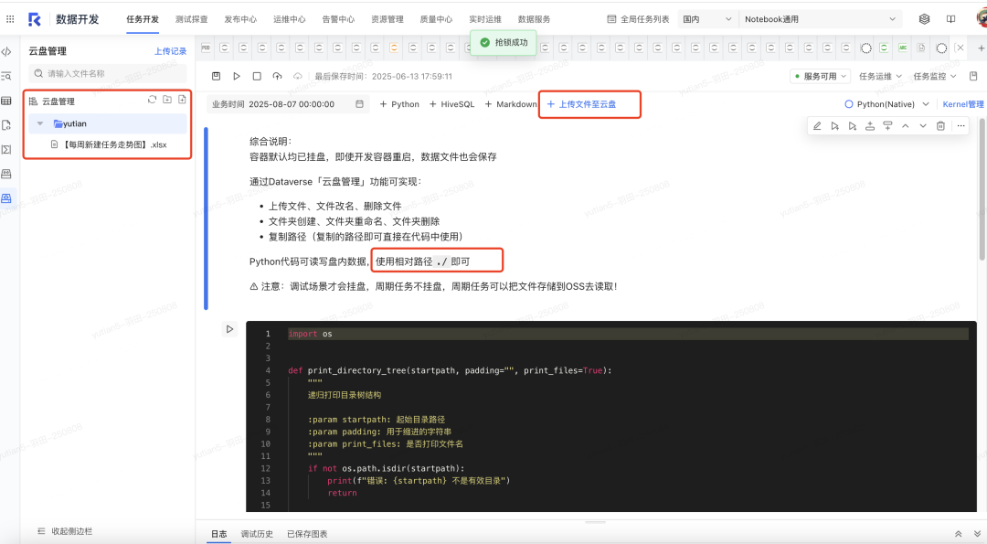Open the Python(Native) kernel dropdown

tap(886, 104)
